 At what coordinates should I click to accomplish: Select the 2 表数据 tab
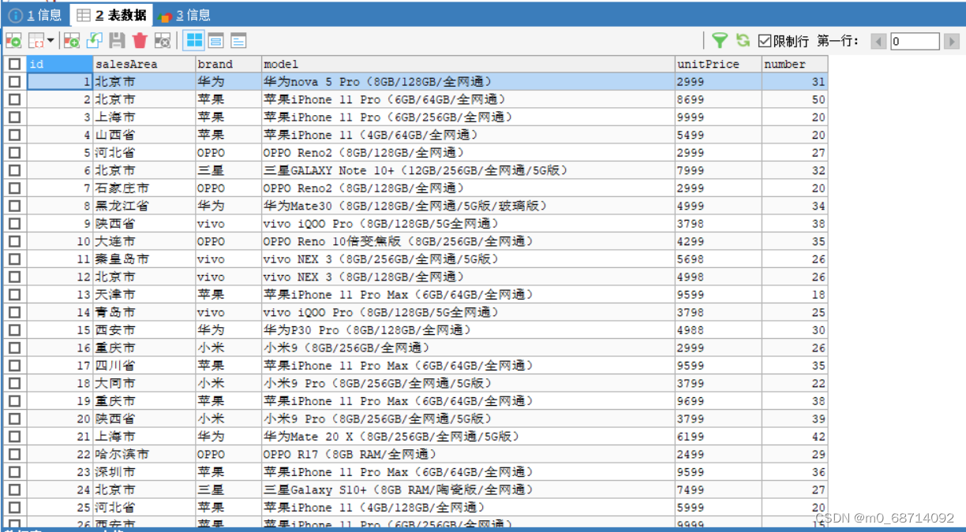(x=110, y=15)
